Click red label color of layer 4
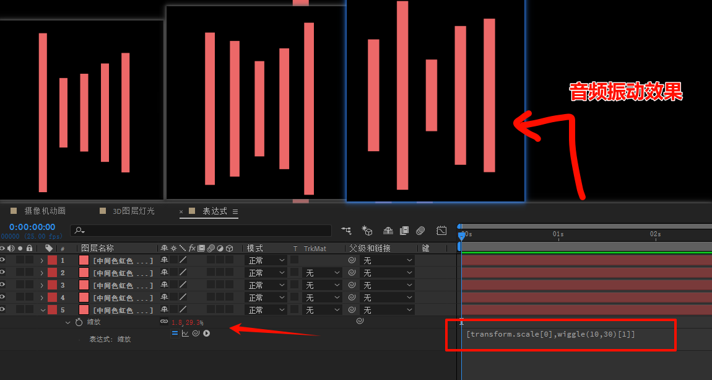Viewport: 712px width, 380px height. pyautogui.click(x=52, y=298)
